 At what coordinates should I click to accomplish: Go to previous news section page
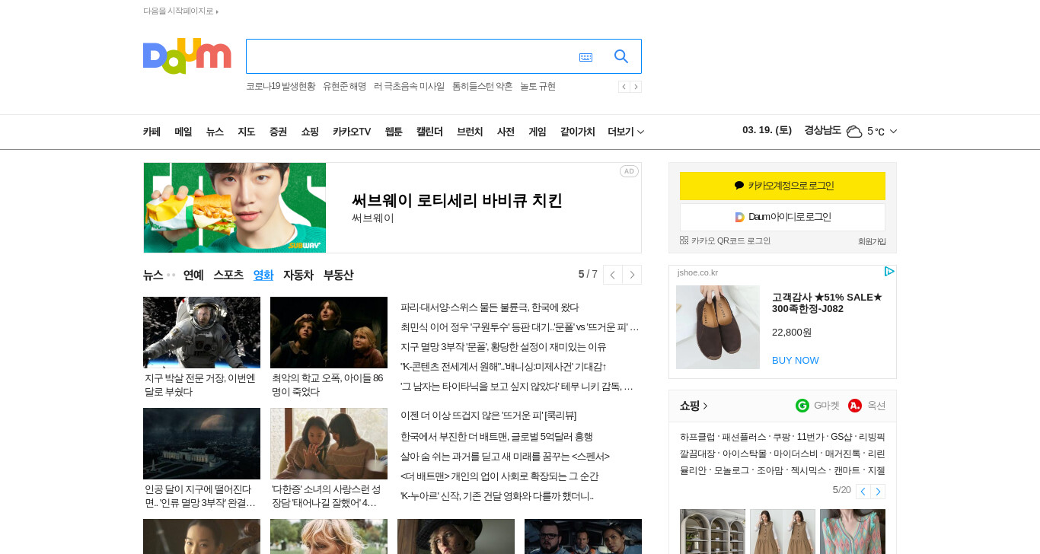[613, 275]
